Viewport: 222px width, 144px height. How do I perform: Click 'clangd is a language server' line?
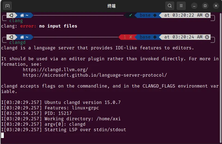(97, 48)
